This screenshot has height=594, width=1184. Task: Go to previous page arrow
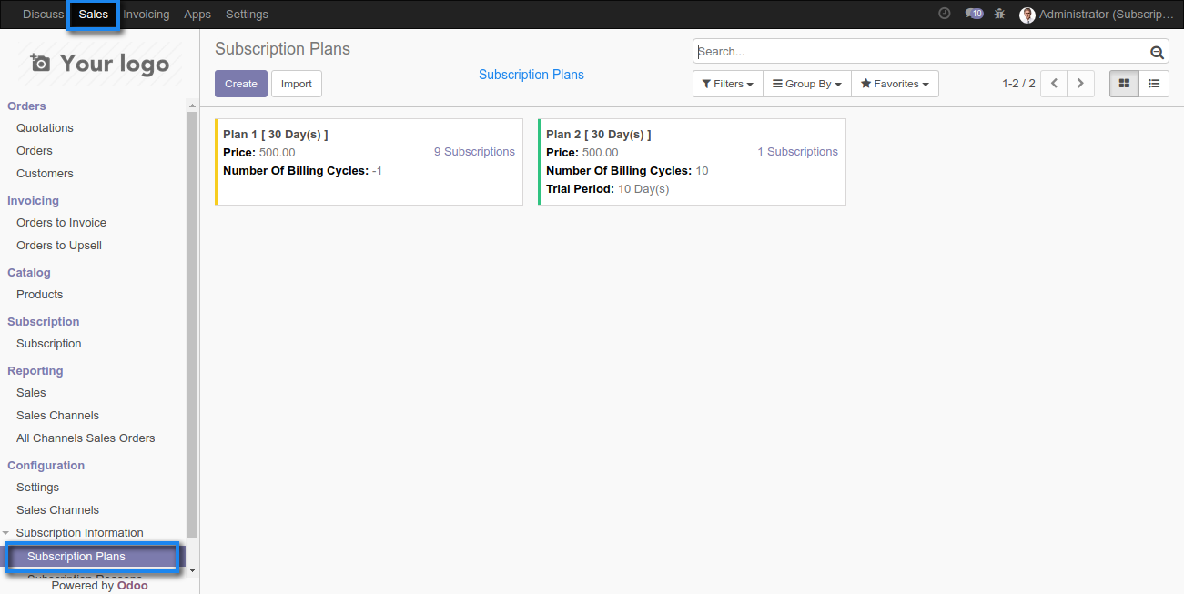(x=1054, y=84)
